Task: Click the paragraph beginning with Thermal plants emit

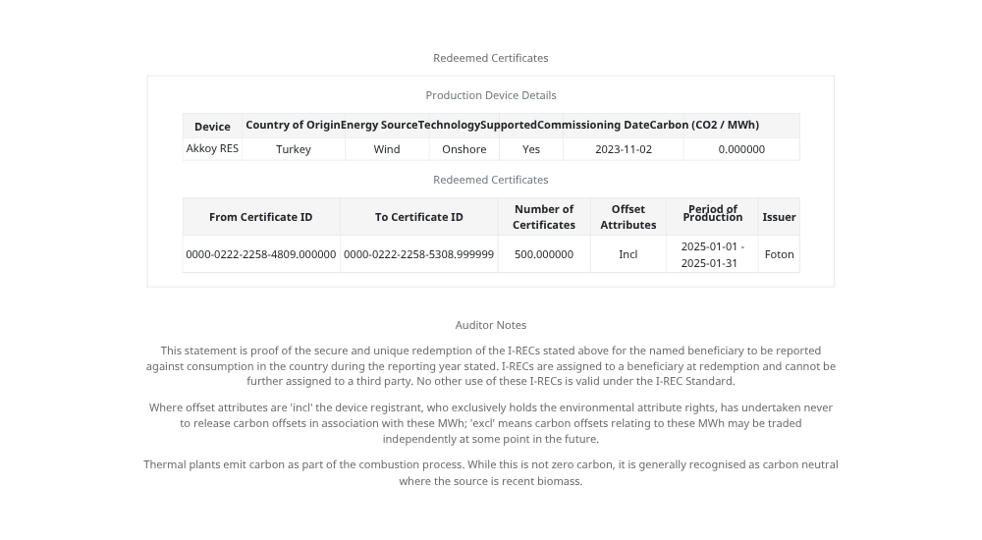Action: [490, 472]
